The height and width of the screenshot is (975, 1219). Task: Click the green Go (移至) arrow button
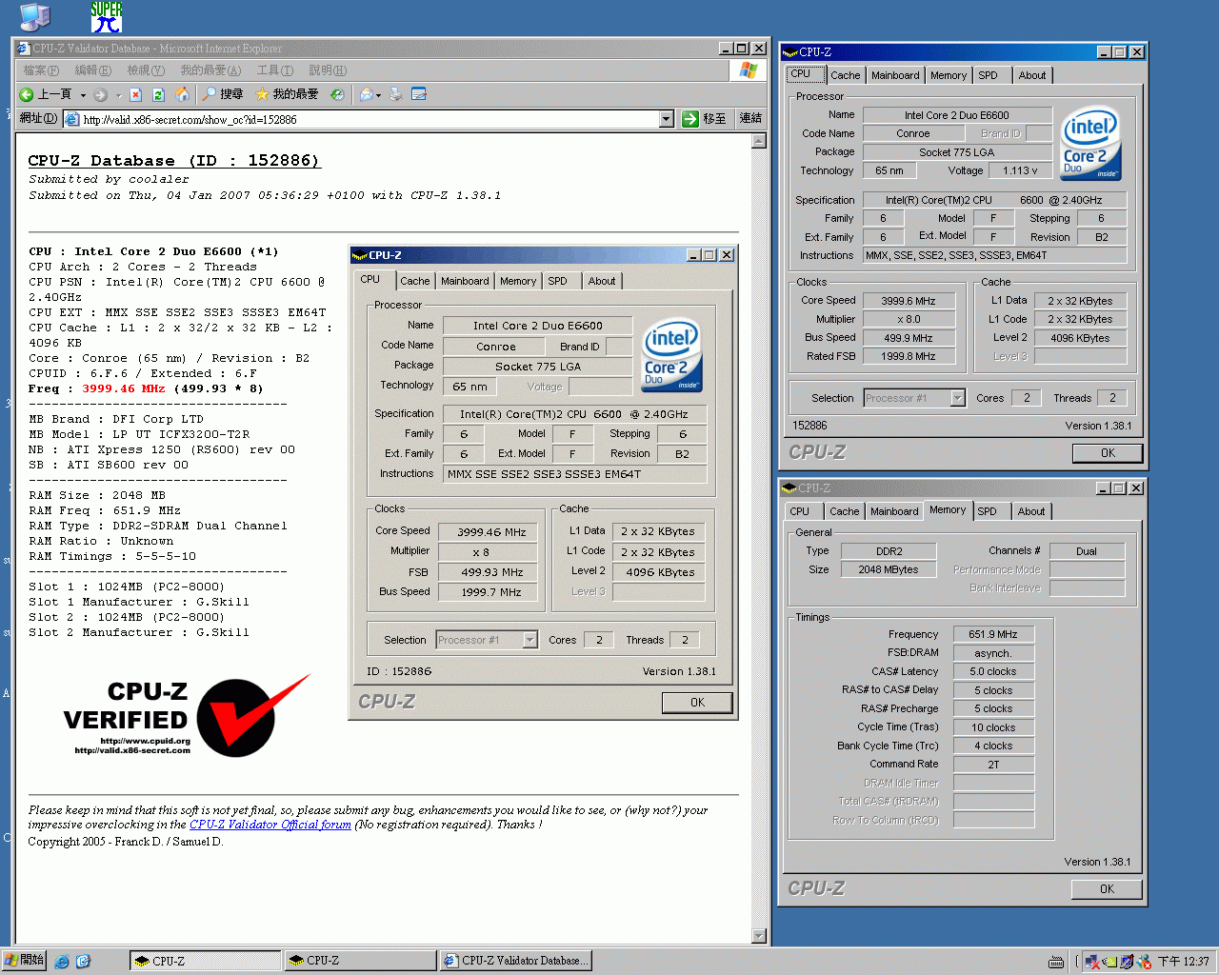pos(705,119)
